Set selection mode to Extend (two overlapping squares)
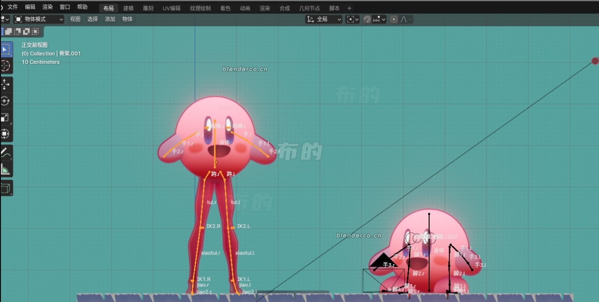The image size is (599, 302). [x=9, y=32]
